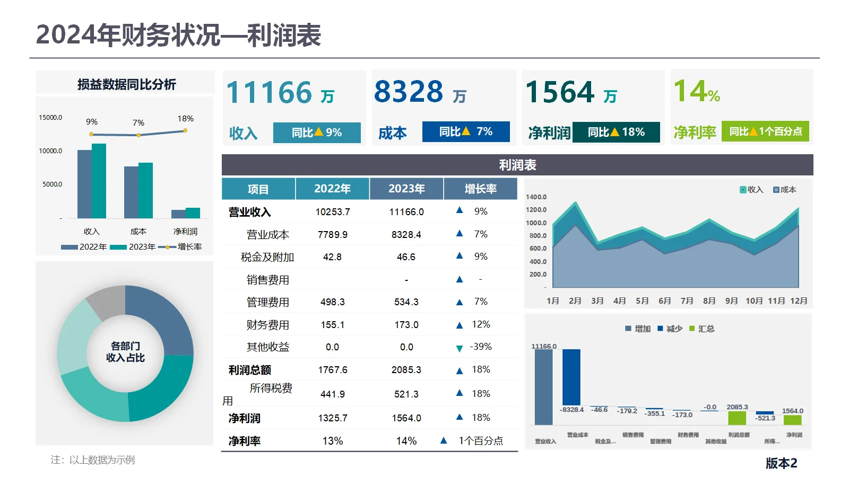The height and width of the screenshot is (477, 849).
Task: Click the 成本 legend marker in area chart
Action: point(776,190)
